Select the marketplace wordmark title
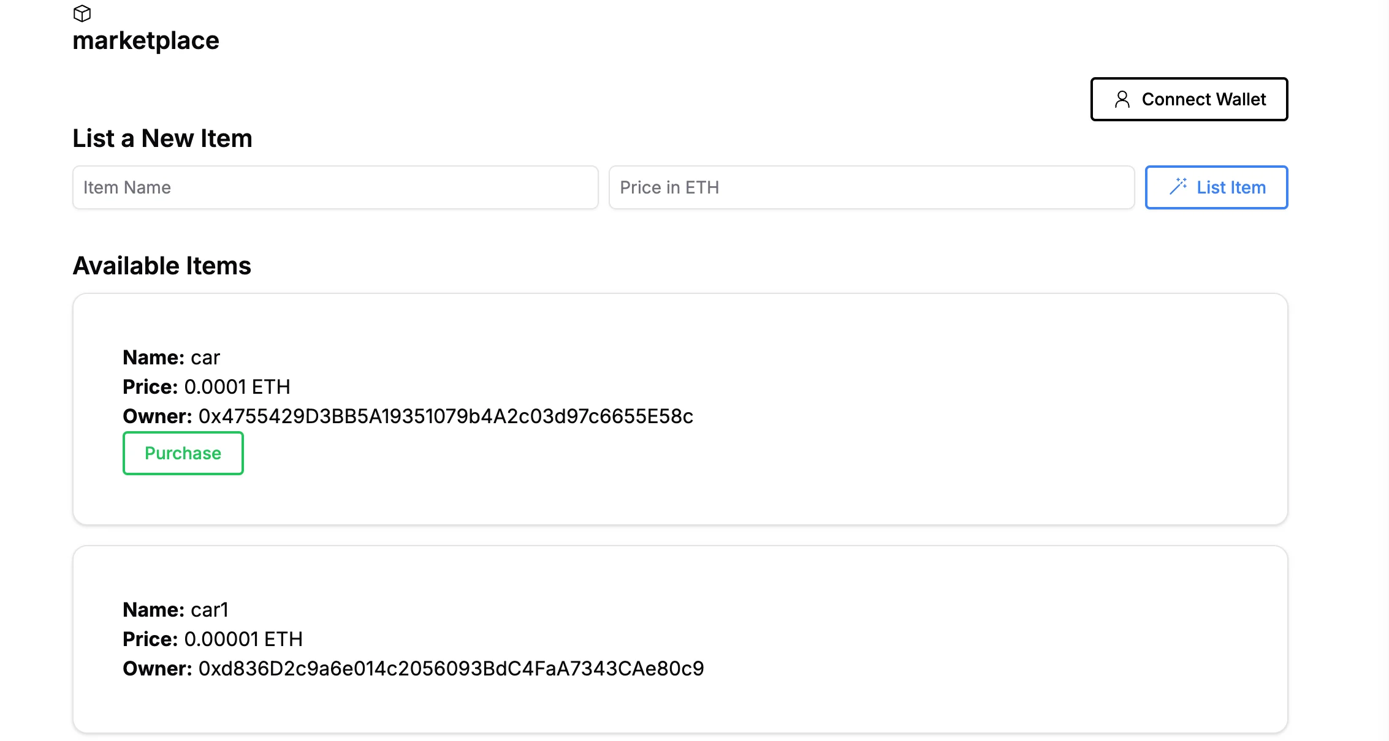The height and width of the screenshot is (741, 1389). (x=146, y=40)
